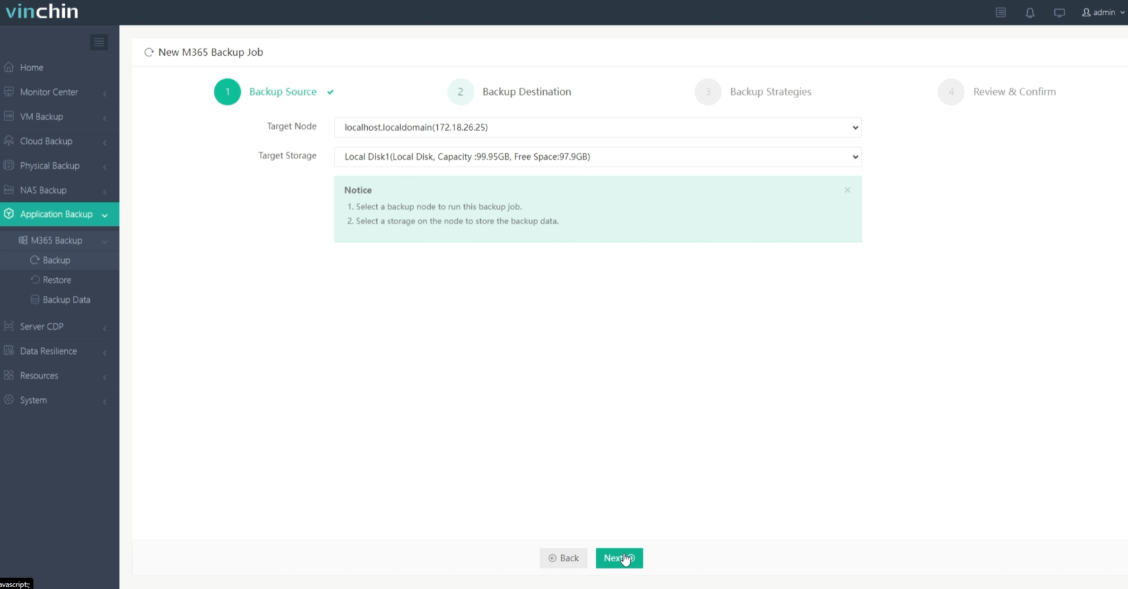The image size is (1128, 589).
Task: Expand Monitor Center chevron
Action: pos(105,93)
